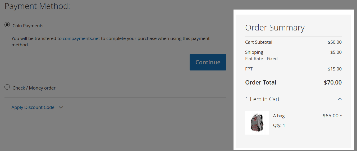This screenshot has width=357, height=151.
Task: Click the backpack product thumbnail
Action: pyautogui.click(x=257, y=123)
